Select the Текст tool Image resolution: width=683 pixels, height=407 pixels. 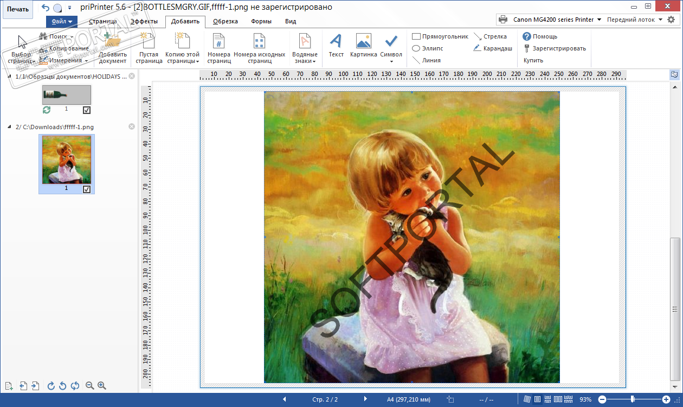point(336,46)
